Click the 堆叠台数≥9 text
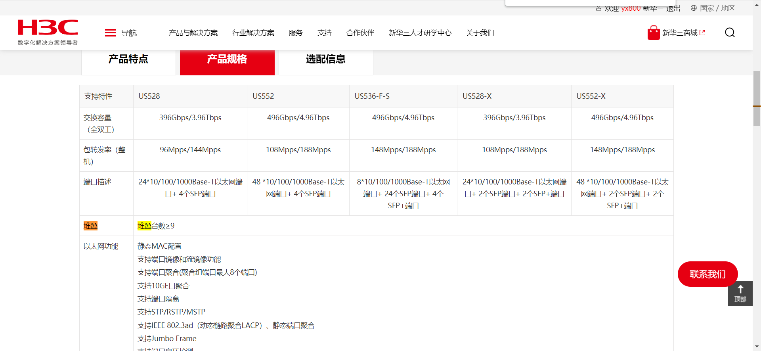This screenshot has height=351, width=761. click(x=156, y=226)
